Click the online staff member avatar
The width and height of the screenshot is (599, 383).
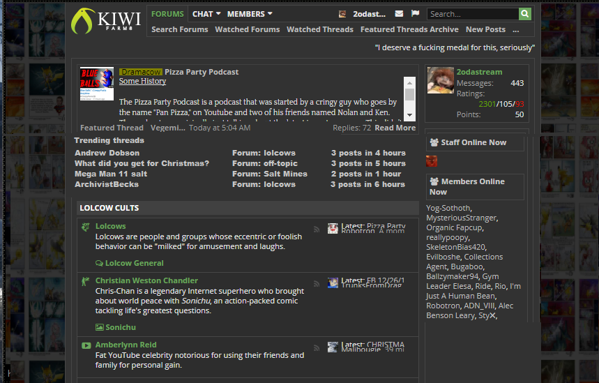[432, 161]
